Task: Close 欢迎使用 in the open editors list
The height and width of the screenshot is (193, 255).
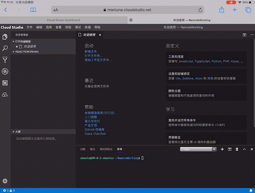Action: [17, 46]
